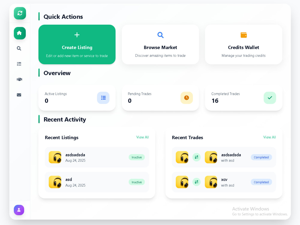Click the plus icon on Create Listing

click(77, 35)
